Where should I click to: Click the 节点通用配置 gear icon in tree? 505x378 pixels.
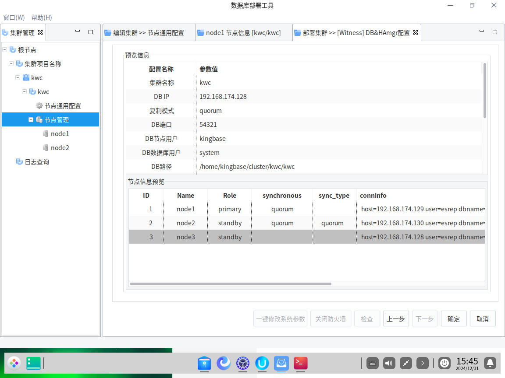point(39,106)
